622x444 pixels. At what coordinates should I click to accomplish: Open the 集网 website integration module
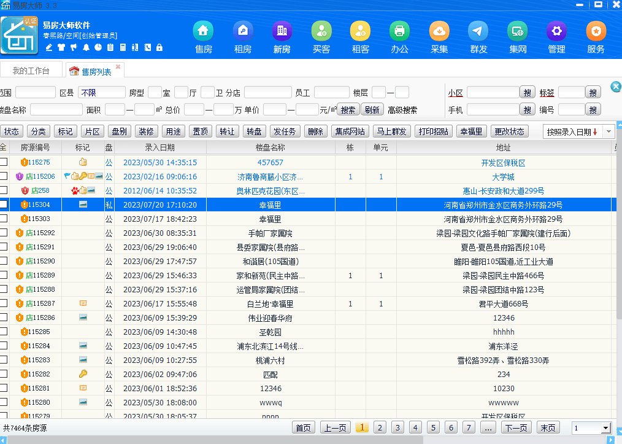coord(518,37)
